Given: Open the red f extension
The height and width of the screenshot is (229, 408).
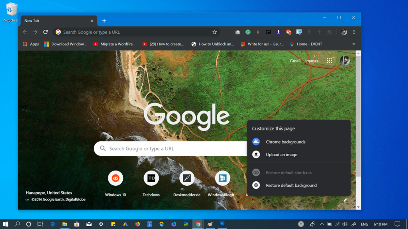Looking at the screenshot, I should [x=319, y=32].
